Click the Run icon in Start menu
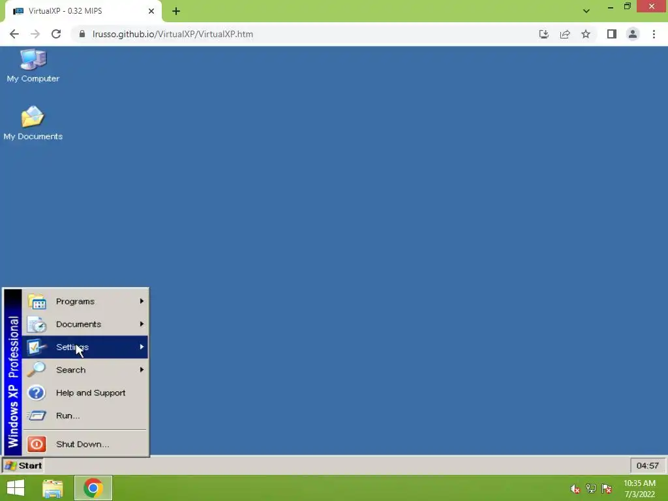 click(x=37, y=416)
